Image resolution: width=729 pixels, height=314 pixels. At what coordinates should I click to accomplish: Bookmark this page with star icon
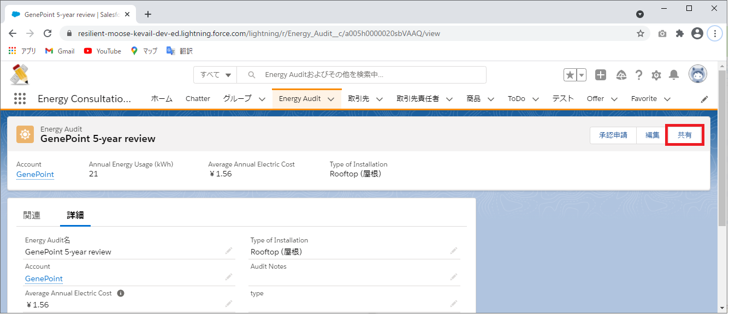click(x=641, y=33)
